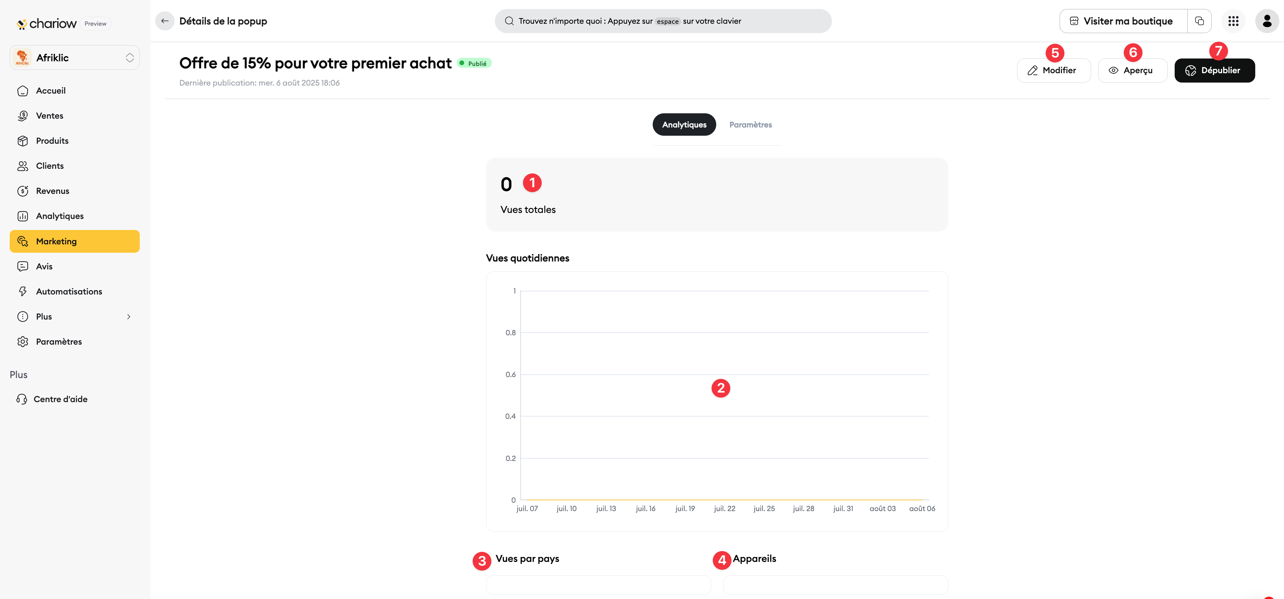The height and width of the screenshot is (599, 1284).
Task: Click the Automatisations lightning icon
Action: (x=22, y=291)
